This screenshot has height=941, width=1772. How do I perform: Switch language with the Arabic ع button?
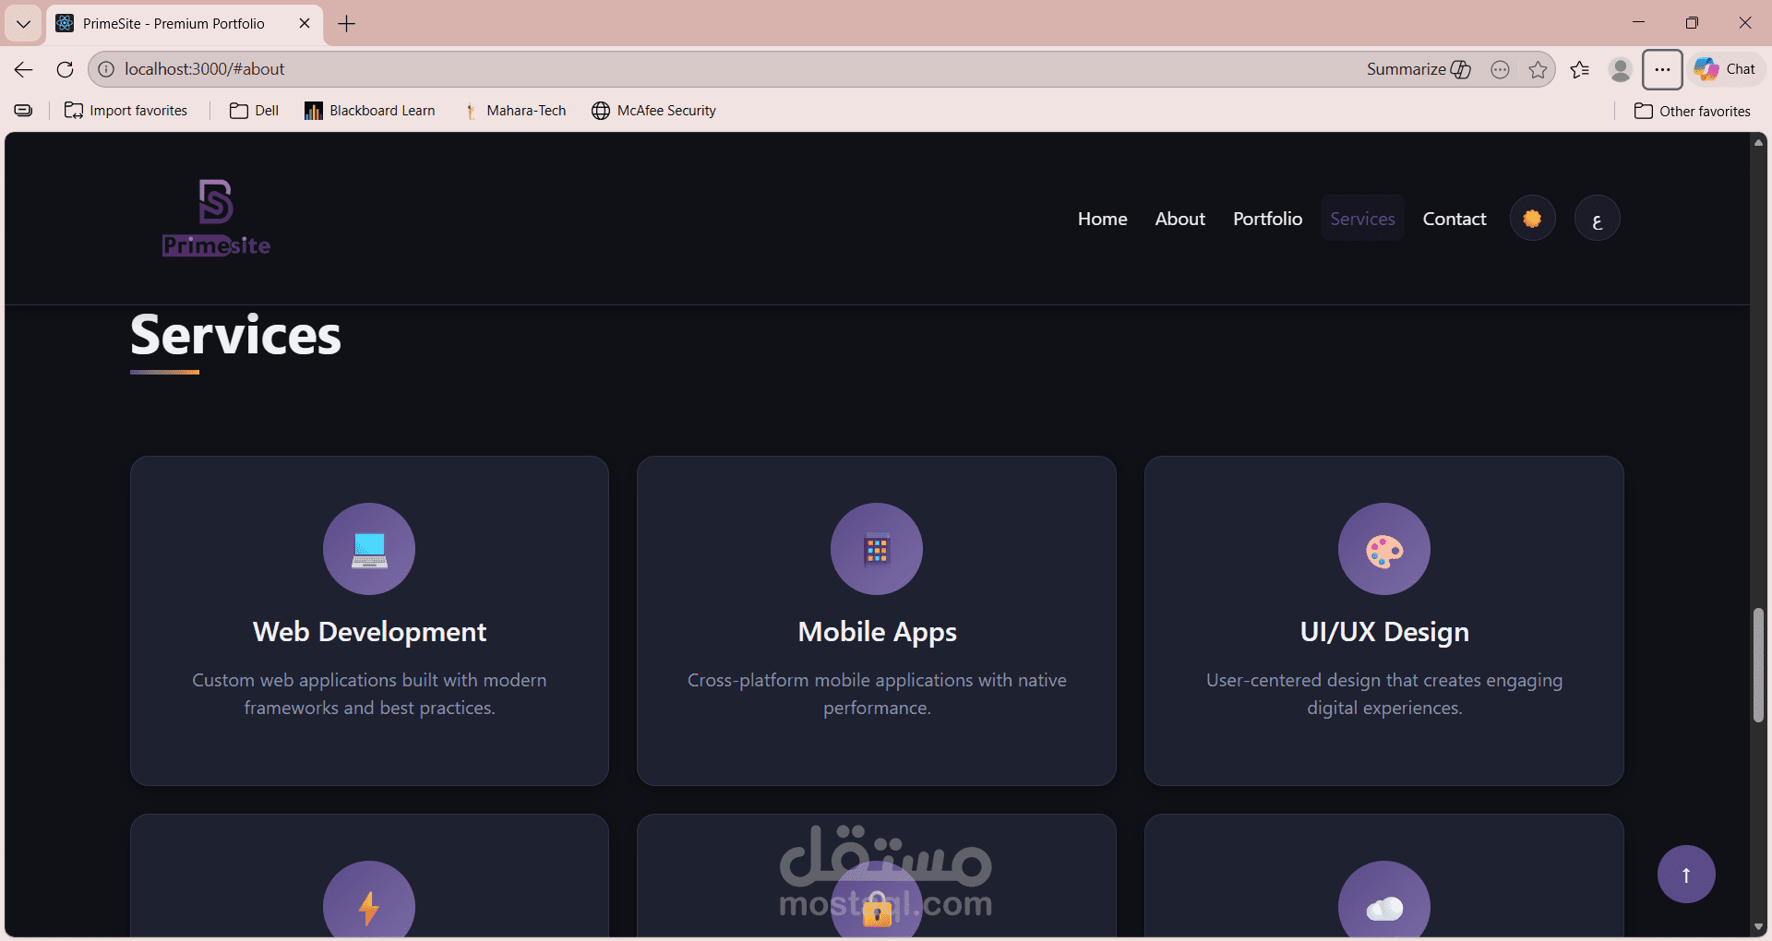tap(1597, 219)
